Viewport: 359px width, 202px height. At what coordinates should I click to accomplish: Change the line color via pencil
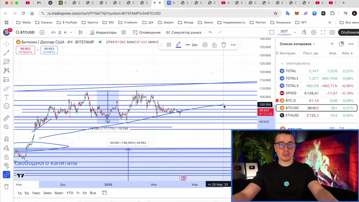tap(178, 45)
